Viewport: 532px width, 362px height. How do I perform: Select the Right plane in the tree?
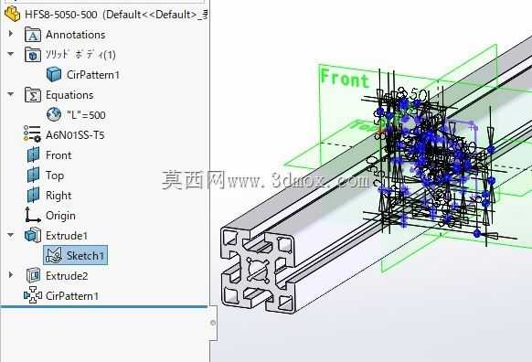click(x=59, y=196)
